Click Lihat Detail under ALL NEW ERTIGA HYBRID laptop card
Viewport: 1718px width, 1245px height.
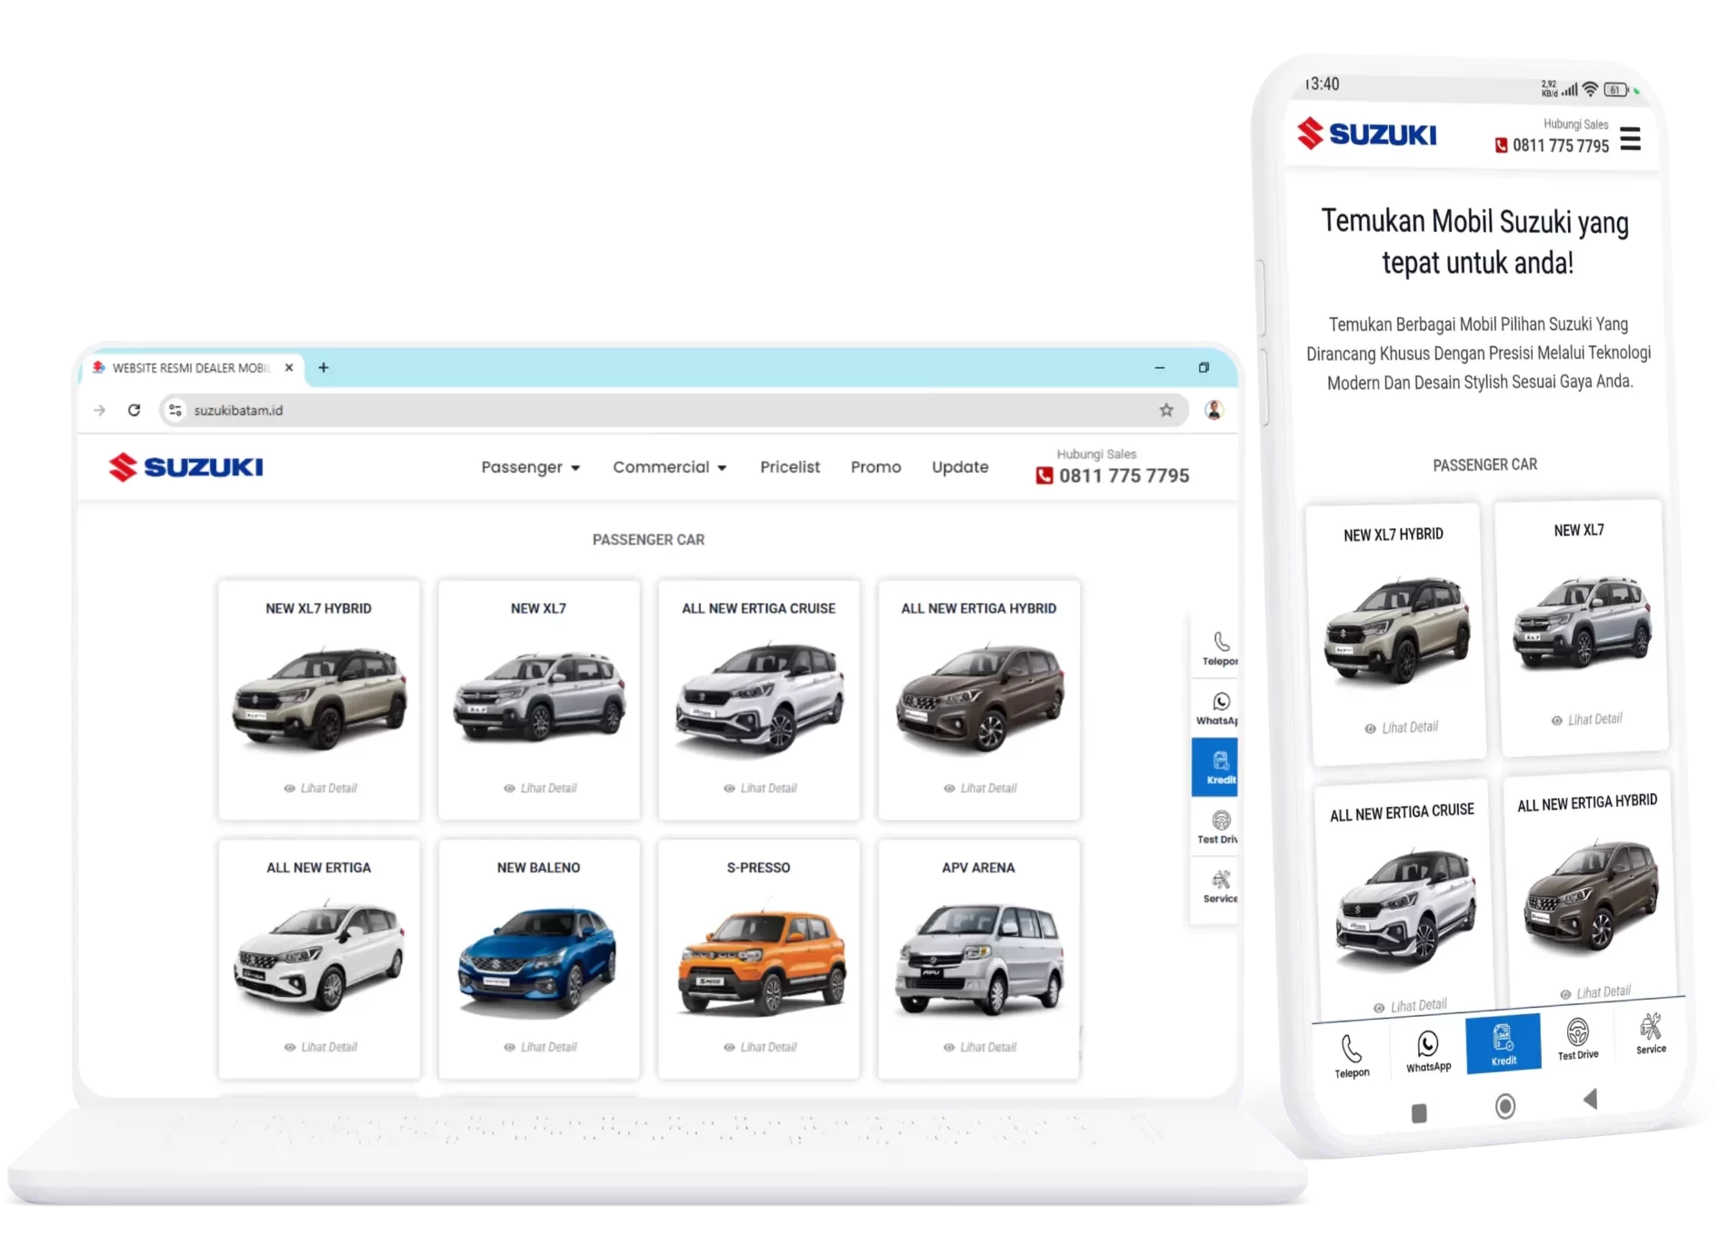pyautogui.click(x=980, y=788)
